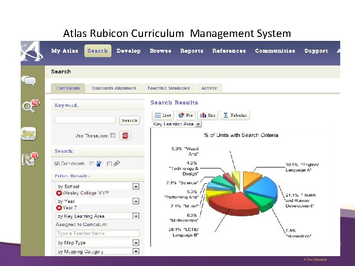Toggle the Use Thesaurus checkbox
This screenshot has width=355, height=266.
tap(113, 135)
